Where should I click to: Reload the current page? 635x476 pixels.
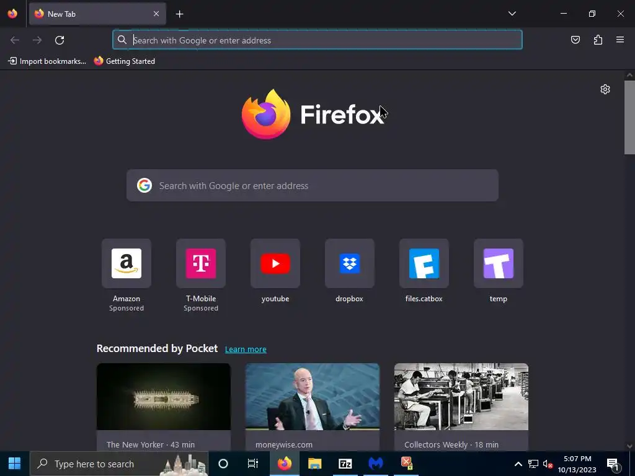coord(60,40)
